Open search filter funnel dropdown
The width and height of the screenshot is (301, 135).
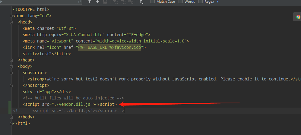click(x=141, y=2)
